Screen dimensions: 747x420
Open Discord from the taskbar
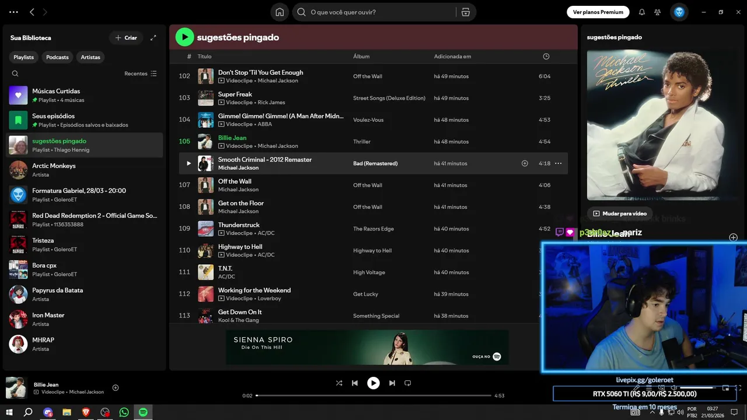(x=48, y=412)
